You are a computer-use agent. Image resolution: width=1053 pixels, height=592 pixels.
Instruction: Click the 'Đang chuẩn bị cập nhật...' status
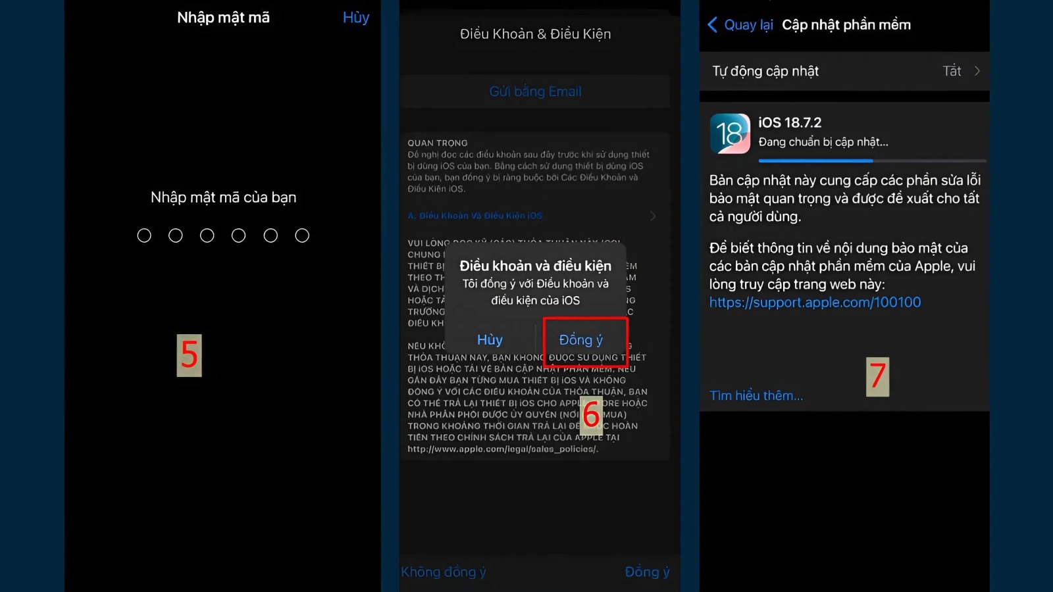point(823,142)
